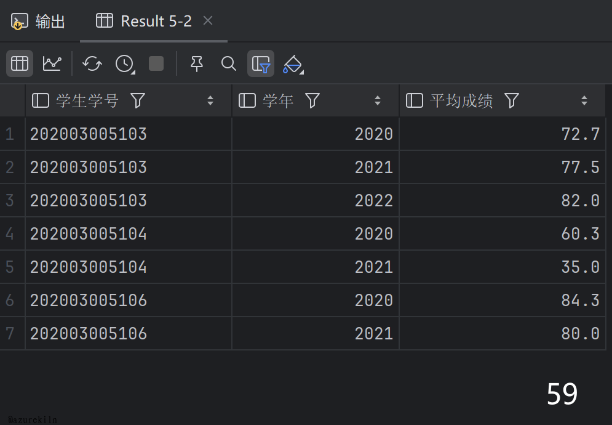612x425 pixels.
Task: Toggle the local filter button in toolbar
Action: pyautogui.click(x=261, y=63)
